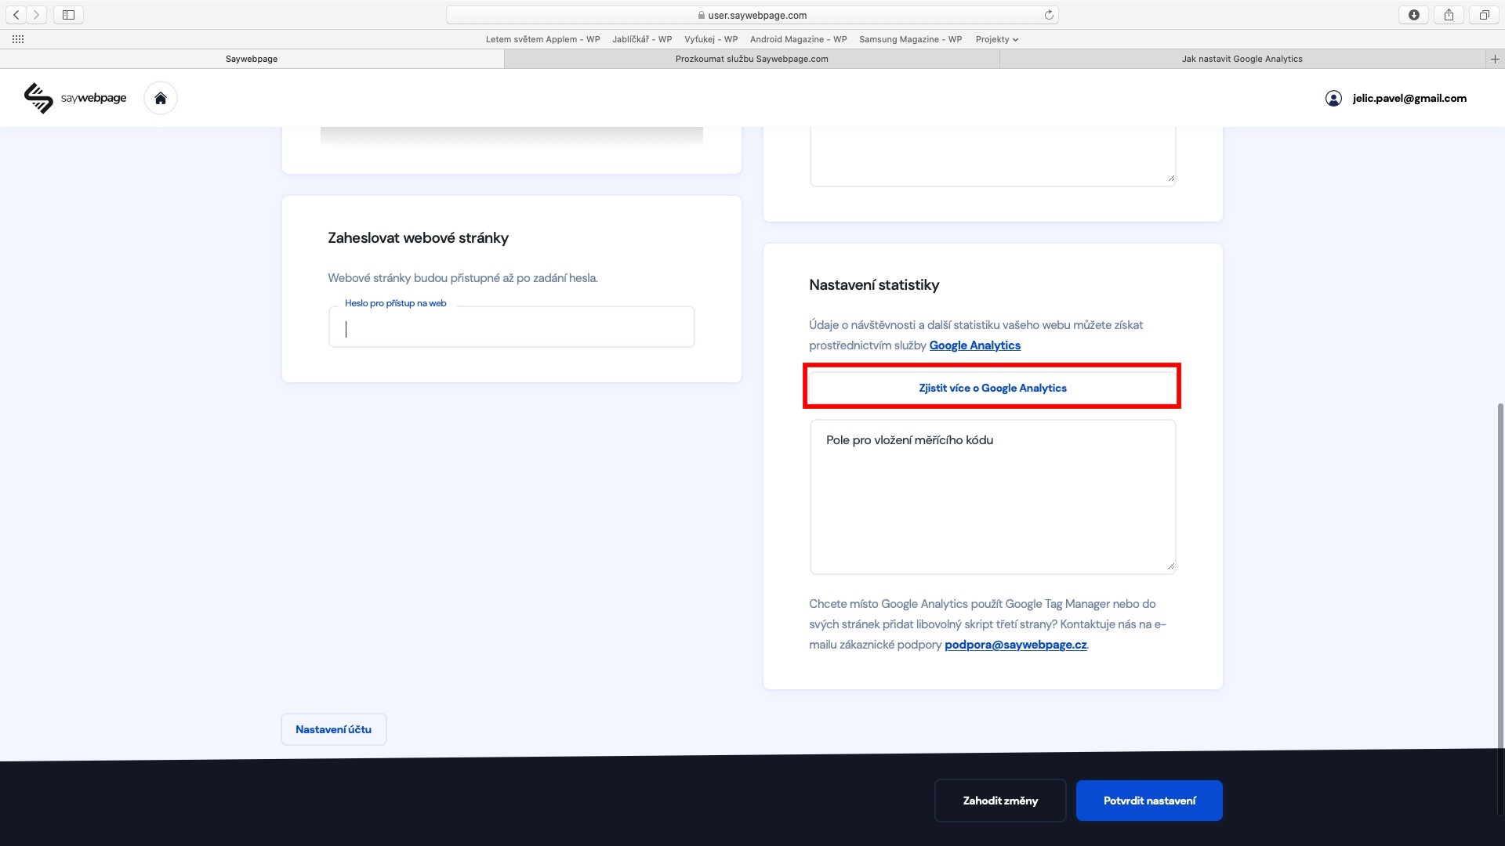Open Zjistit více o Google Analytics
Screen dimensions: 1505x846
coord(992,388)
